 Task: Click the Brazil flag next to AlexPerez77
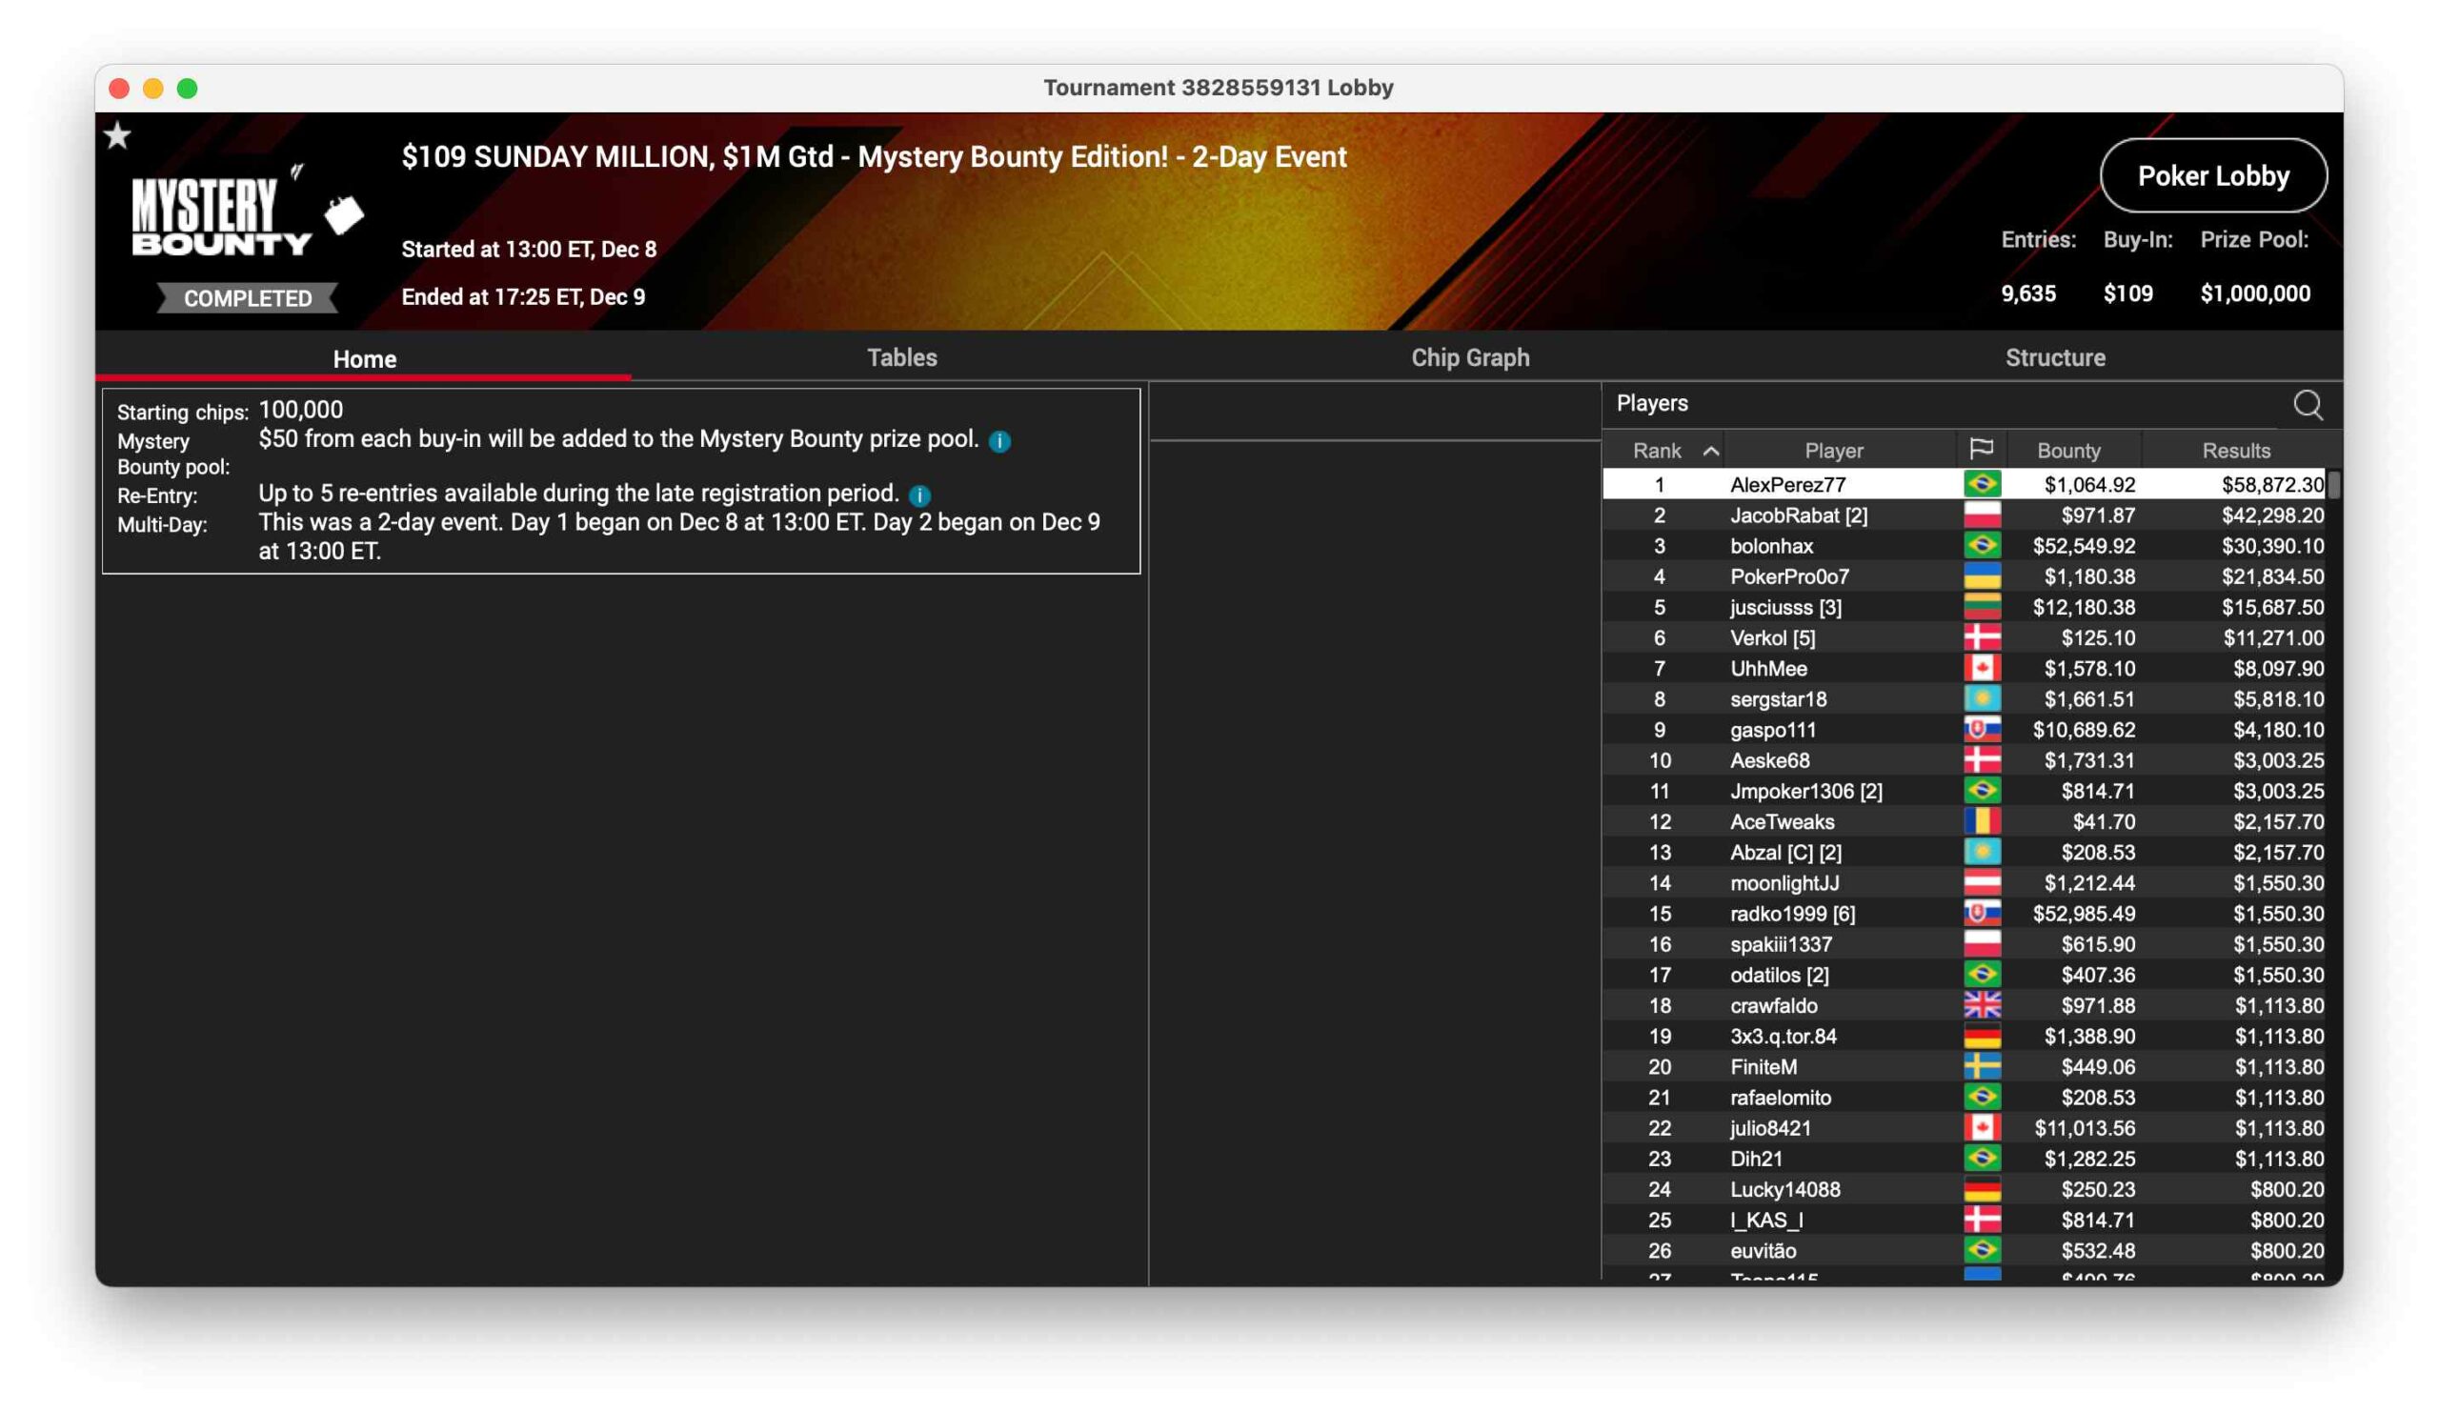point(1983,484)
